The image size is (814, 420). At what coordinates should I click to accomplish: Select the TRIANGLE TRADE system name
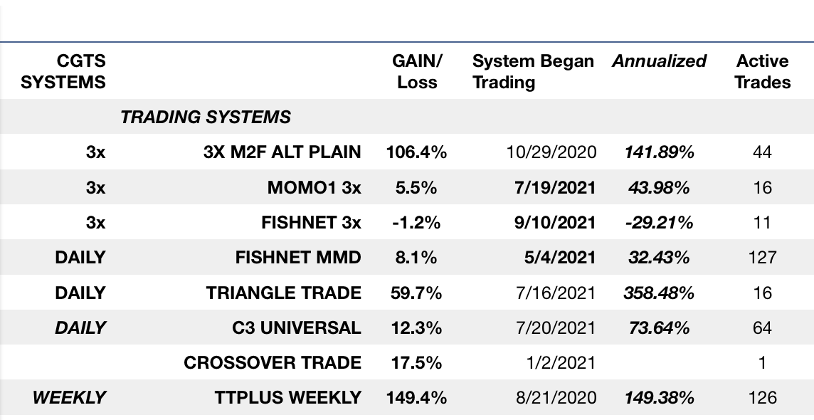click(x=284, y=293)
